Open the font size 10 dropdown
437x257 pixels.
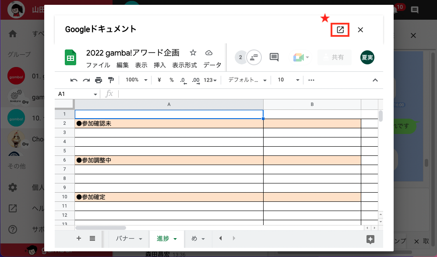tap(288, 80)
